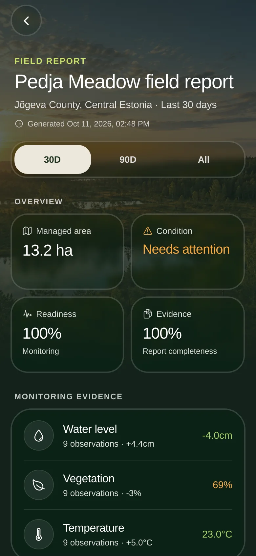
Task: Click the 100% value under Evidence
Action: (x=162, y=333)
